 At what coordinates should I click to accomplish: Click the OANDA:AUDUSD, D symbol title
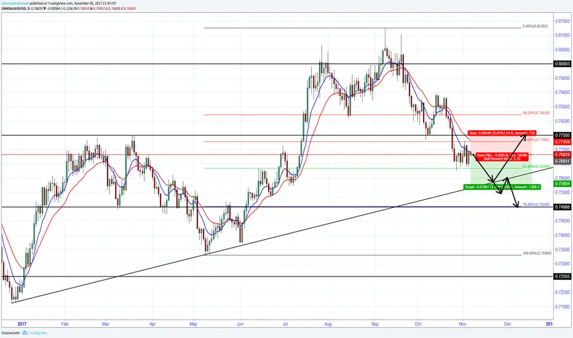[15, 8]
